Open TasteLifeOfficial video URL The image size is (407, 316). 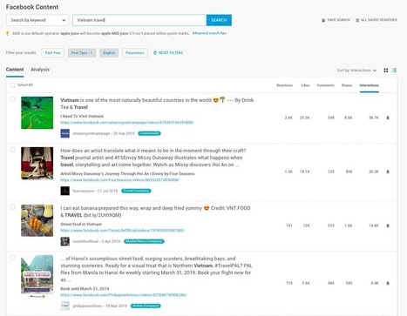pyautogui.click(x=122, y=231)
